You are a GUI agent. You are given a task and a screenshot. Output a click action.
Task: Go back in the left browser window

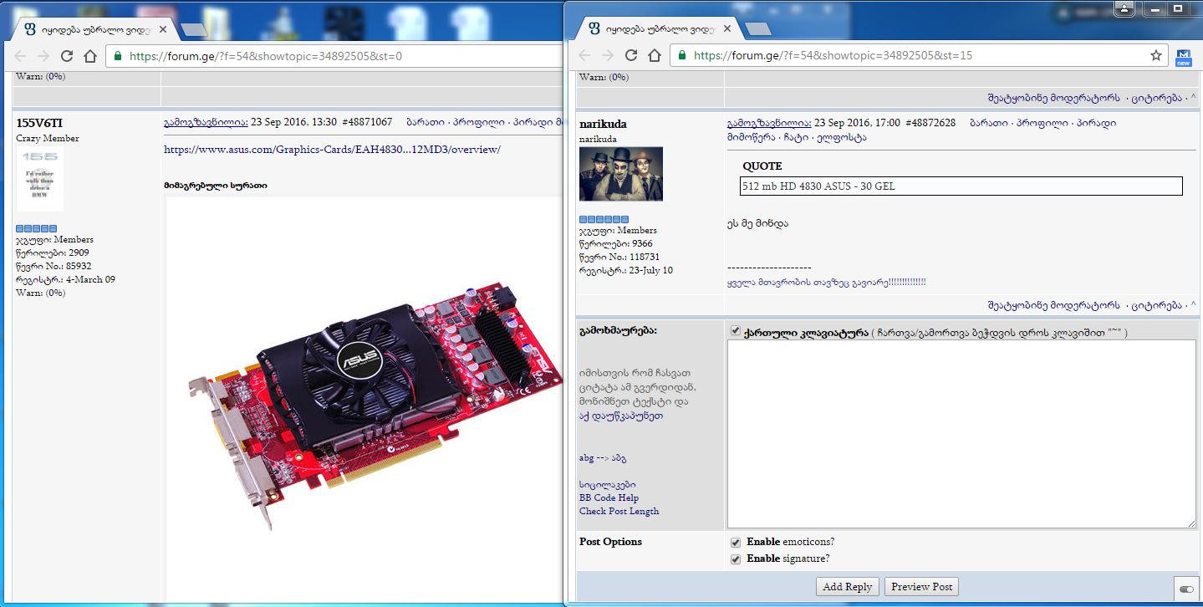[x=20, y=56]
